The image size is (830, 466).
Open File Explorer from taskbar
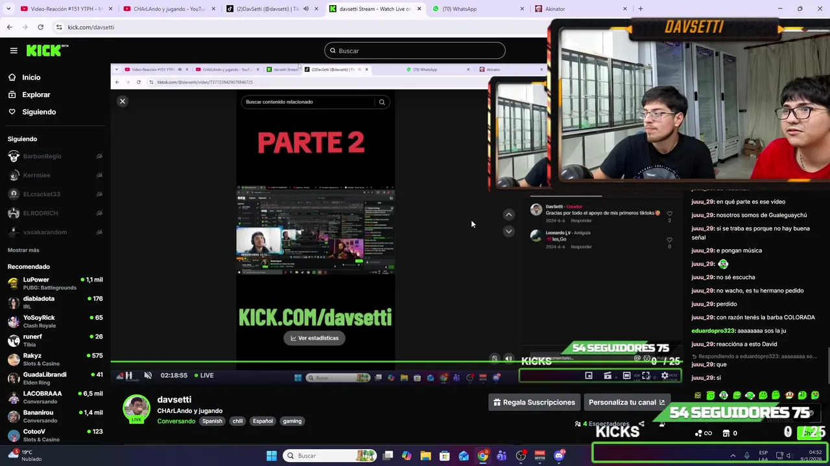tap(425, 456)
